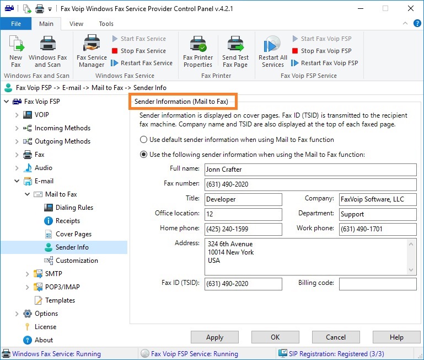Viewport: 424px width, 360px height.
Task: Click the Home phone input field
Action: (243, 229)
